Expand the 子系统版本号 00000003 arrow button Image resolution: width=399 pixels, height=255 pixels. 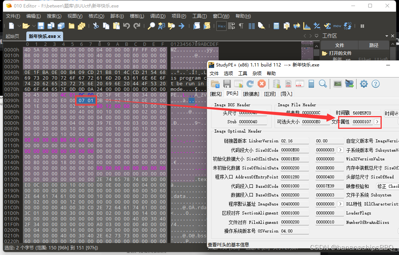[340, 150]
